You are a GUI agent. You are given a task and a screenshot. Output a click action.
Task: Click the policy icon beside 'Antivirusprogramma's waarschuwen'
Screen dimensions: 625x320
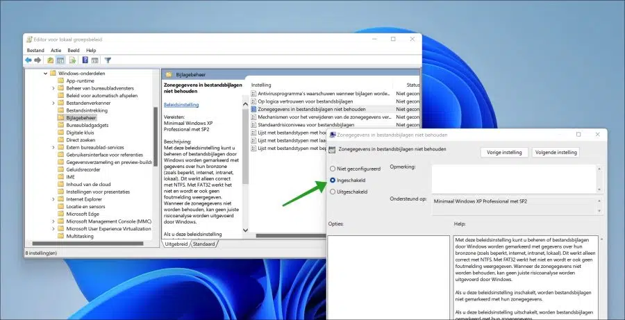point(253,94)
